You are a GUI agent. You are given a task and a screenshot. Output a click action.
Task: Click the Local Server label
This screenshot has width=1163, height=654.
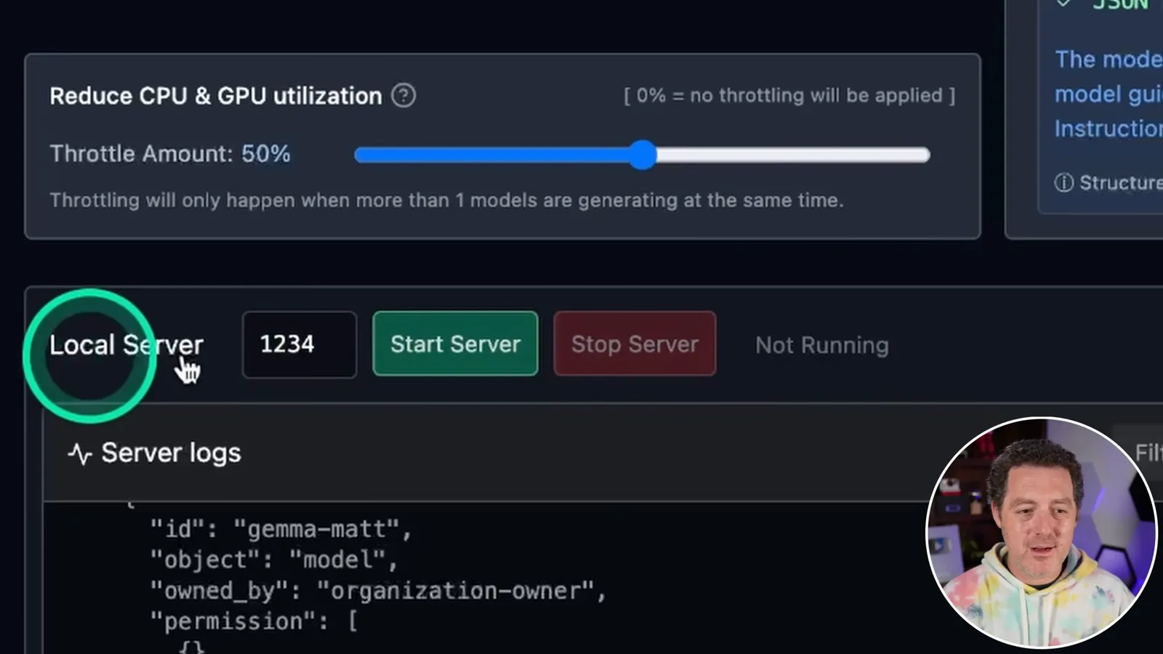126,344
